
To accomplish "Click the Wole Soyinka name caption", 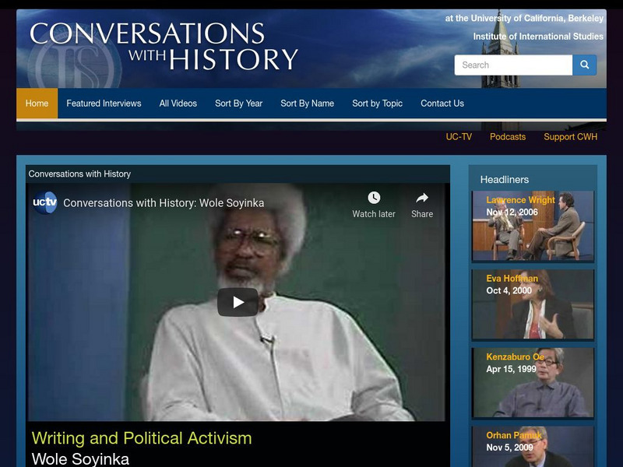I will click(x=80, y=458).
